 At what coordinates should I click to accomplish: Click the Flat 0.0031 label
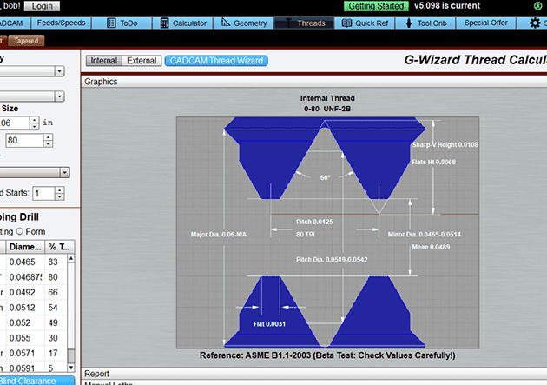[x=269, y=324]
